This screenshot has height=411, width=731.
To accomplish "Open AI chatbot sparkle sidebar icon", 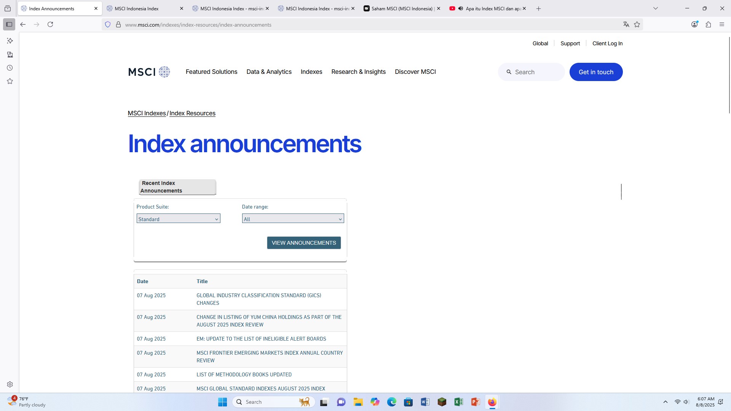I will (x=10, y=41).
